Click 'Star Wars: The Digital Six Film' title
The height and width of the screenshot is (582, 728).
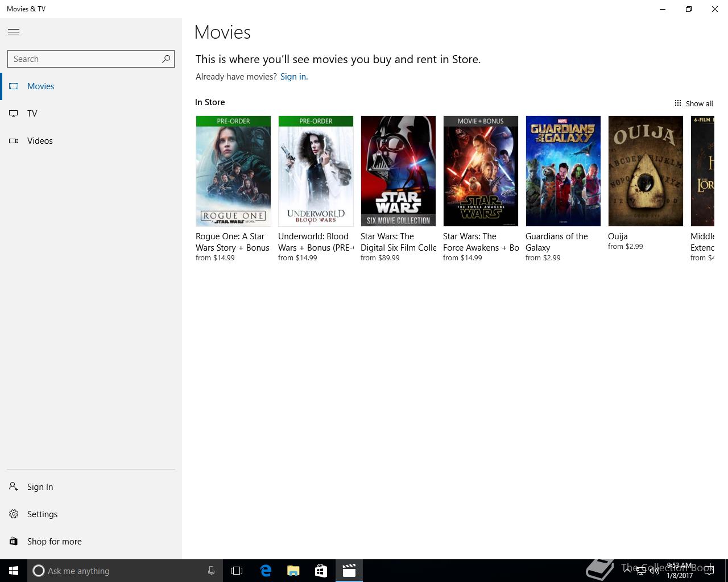pyautogui.click(x=399, y=242)
